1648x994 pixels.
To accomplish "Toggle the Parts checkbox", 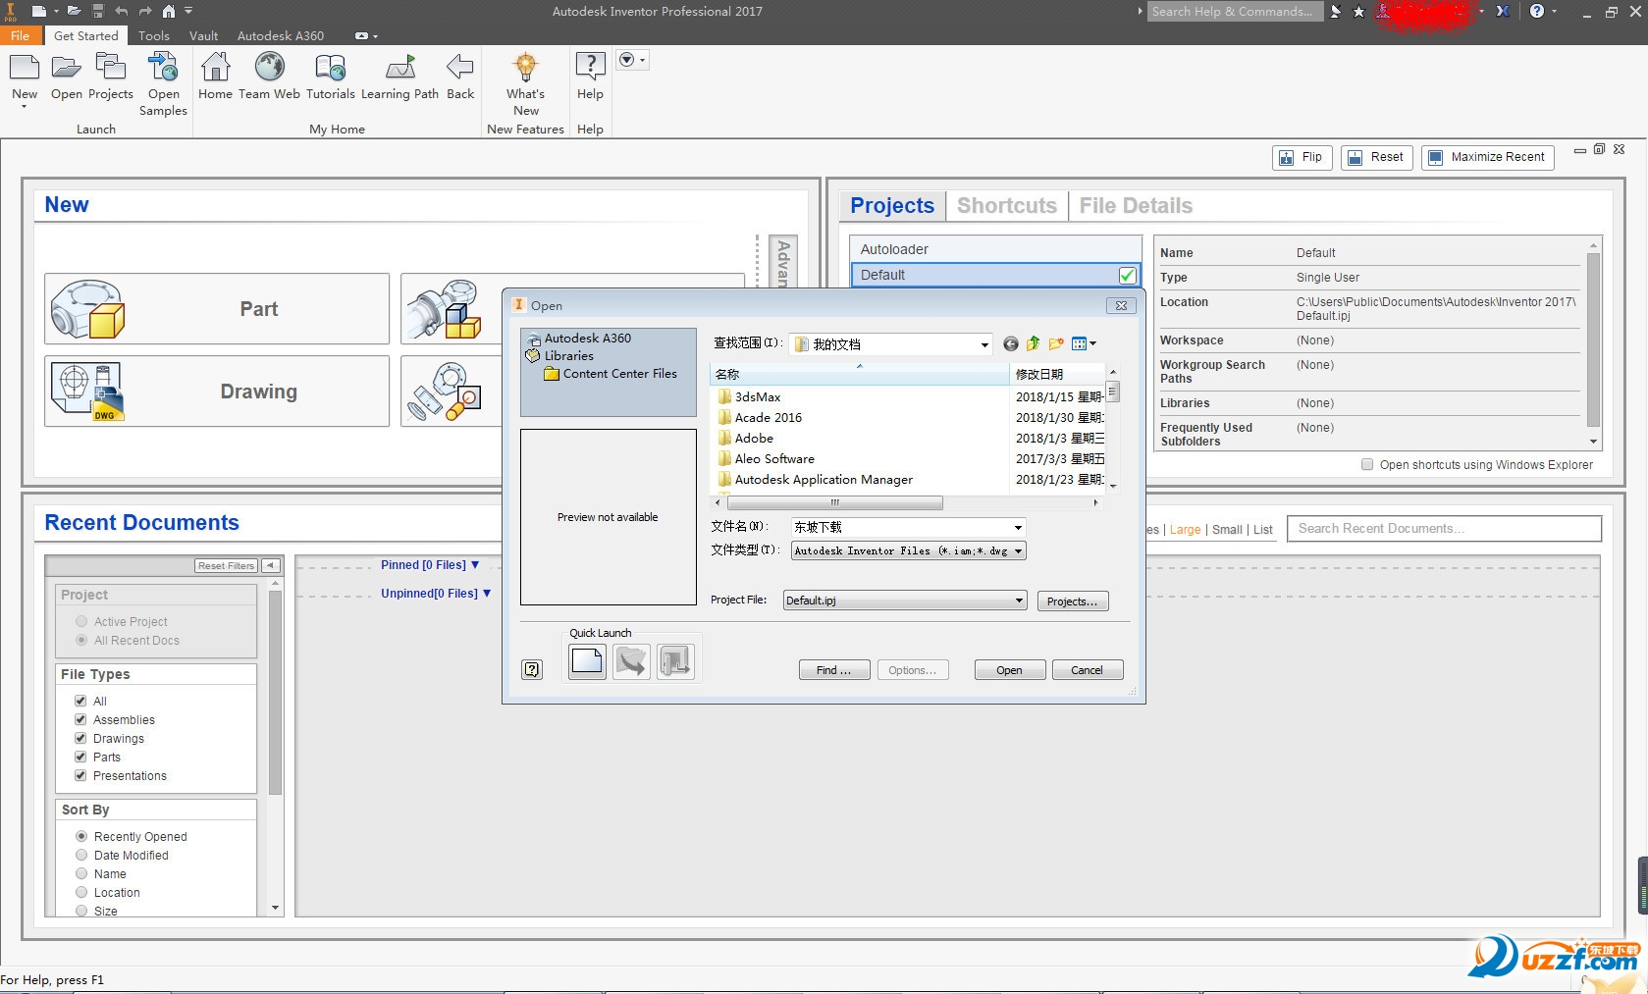I will click(80, 757).
